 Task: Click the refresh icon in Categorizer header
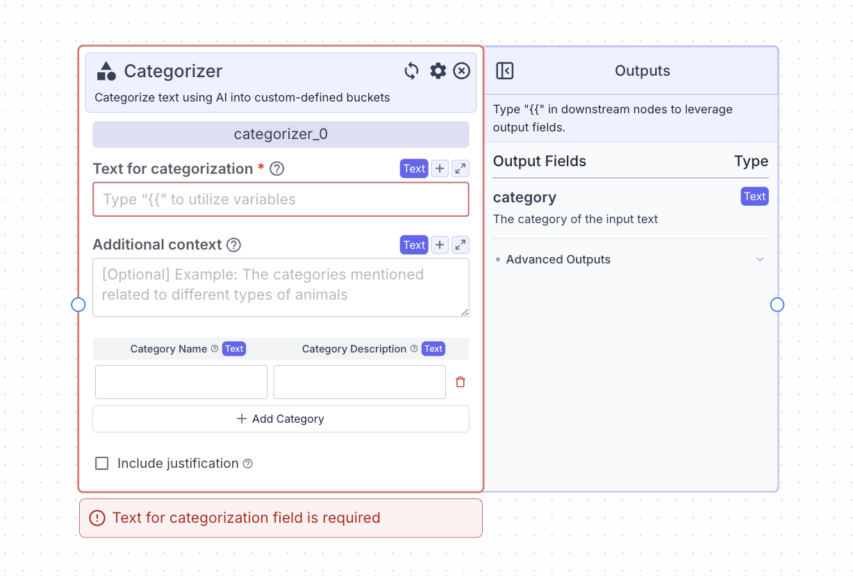click(412, 71)
